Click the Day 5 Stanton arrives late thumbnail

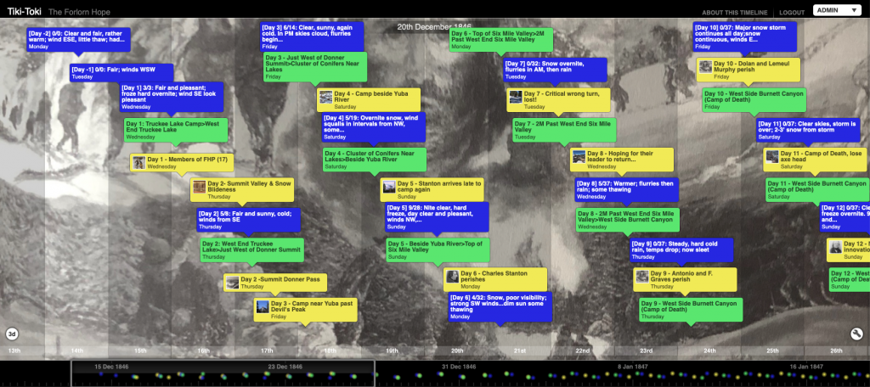(x=389, y=187)
